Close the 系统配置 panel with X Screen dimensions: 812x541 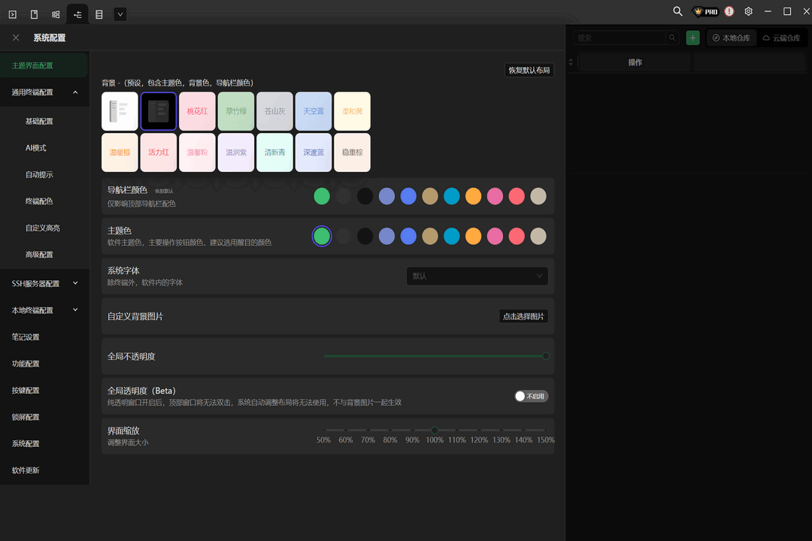tap(17, 38)
